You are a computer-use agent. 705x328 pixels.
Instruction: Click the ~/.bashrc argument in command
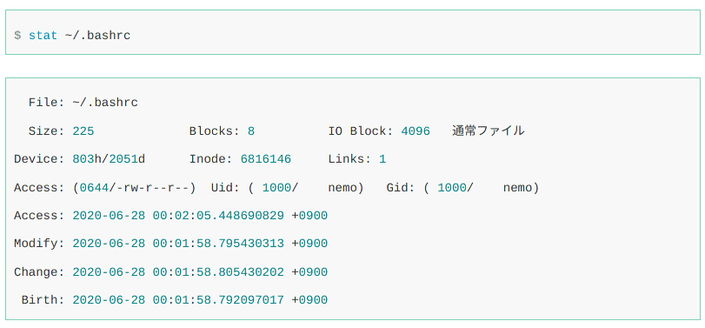pos(97,36)
